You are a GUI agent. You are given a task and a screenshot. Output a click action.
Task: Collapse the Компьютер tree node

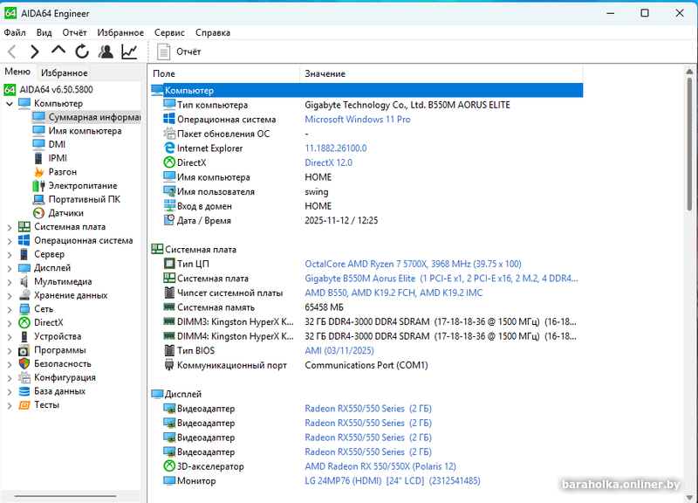tap(9, 103)
